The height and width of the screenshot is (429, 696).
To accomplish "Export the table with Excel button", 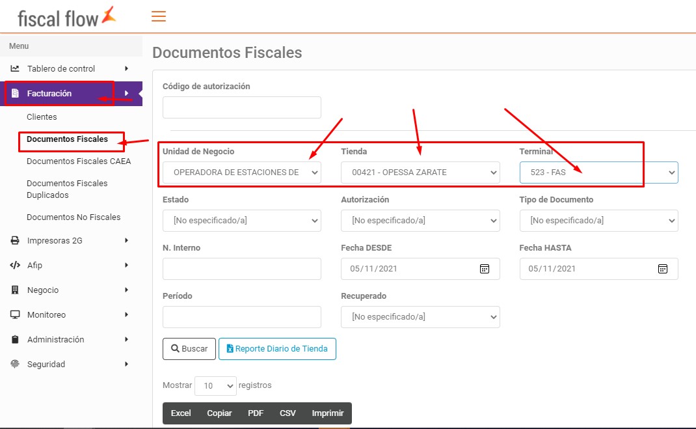I will tap(181, 413).
